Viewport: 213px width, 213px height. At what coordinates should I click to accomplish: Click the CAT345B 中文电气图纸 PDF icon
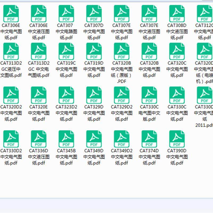66,139
